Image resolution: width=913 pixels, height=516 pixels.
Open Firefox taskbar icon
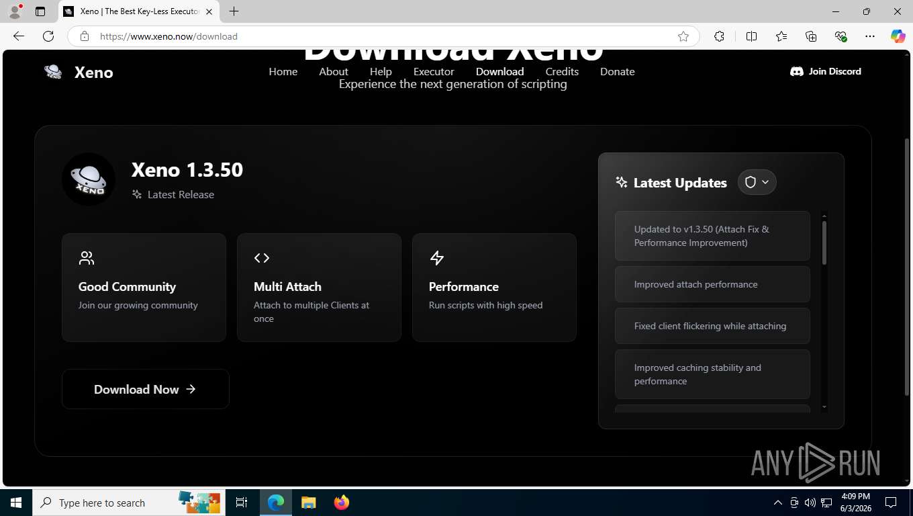click(x=342, y=503)
